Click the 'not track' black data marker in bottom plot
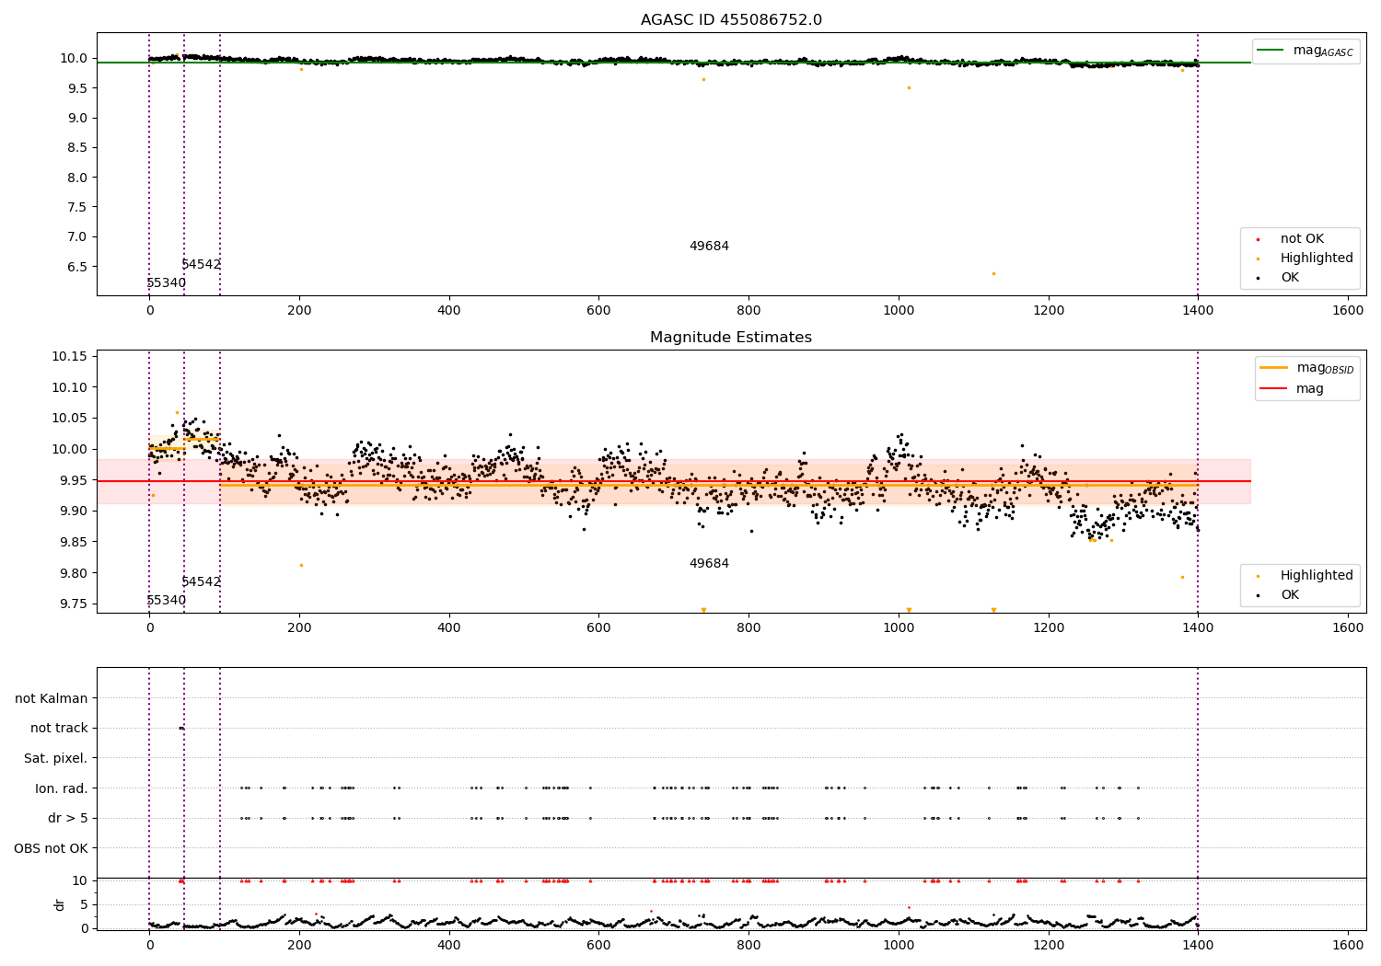This screenshot has width=1381, height=966. click(181, 729)
